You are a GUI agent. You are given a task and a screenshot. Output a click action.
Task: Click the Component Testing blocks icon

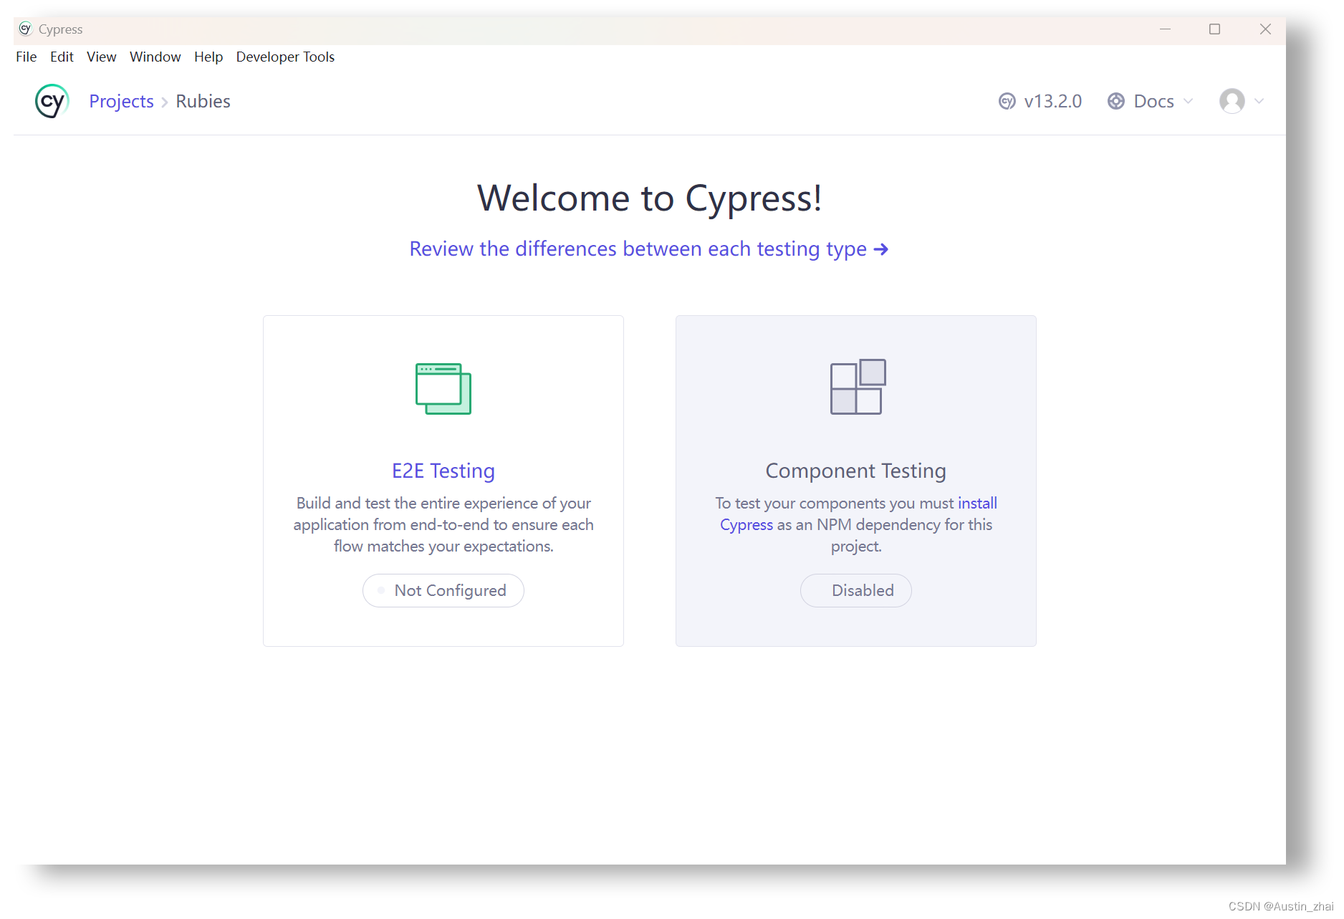858,387
